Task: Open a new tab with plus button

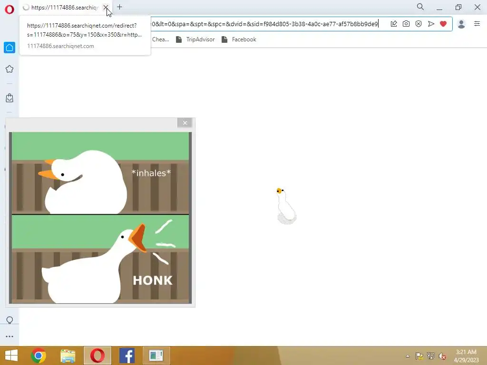Action: point(119,7)
